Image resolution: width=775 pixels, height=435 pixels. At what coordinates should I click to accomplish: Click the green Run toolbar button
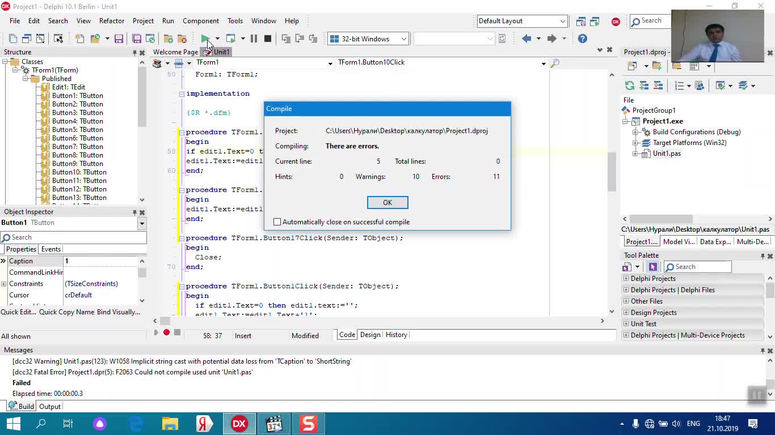(205, 39)
